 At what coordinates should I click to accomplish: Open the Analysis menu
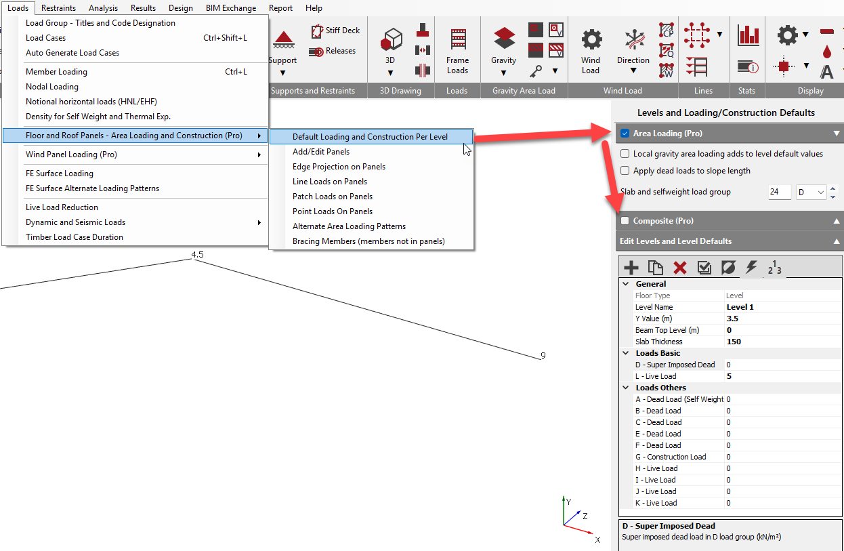click(103, 8)
